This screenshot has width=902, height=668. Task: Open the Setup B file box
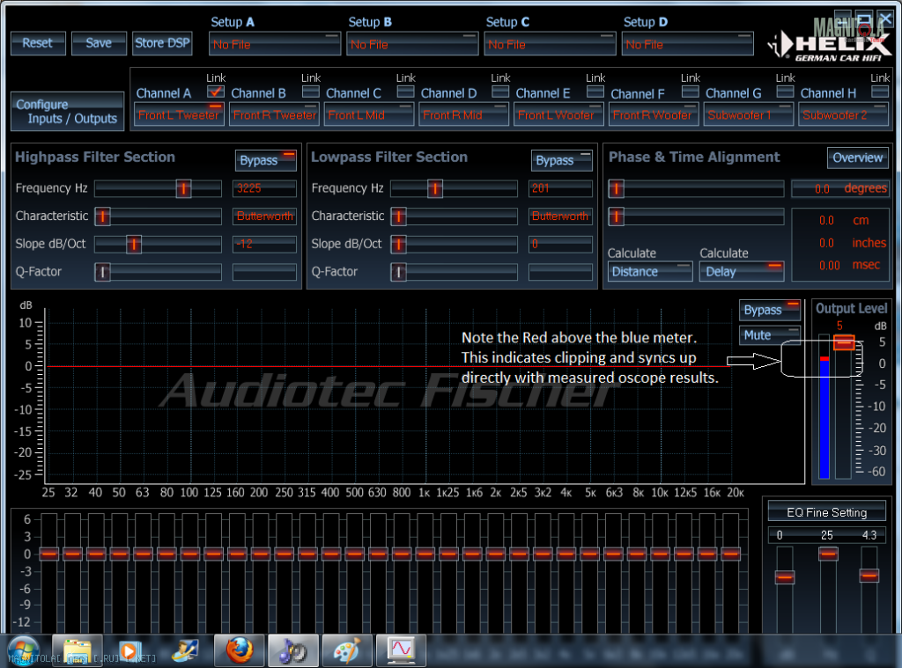click(412, 44)
